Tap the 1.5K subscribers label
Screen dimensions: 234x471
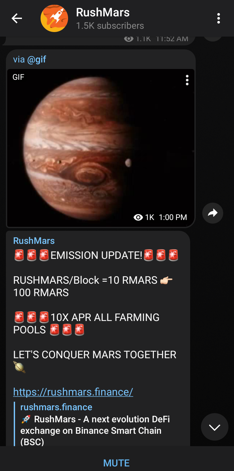tap(110, 26)
